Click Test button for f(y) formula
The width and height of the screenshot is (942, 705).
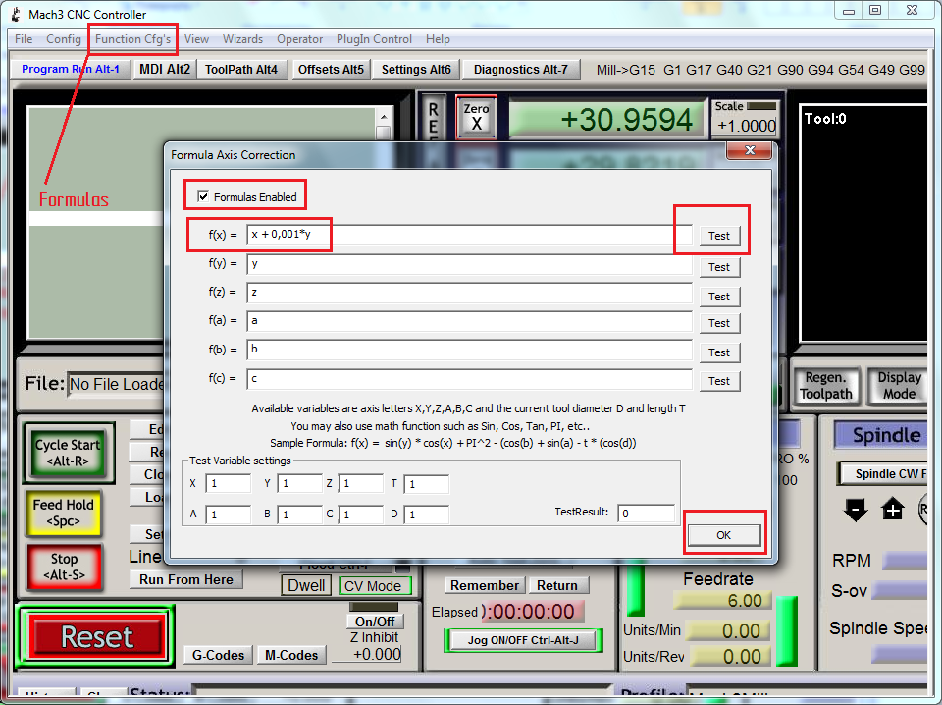pos(719,267)
